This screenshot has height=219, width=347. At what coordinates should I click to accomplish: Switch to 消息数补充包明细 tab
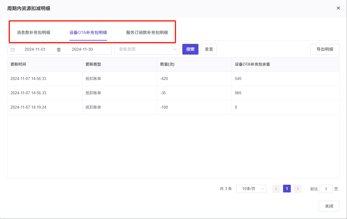click(x=33, y=33)
